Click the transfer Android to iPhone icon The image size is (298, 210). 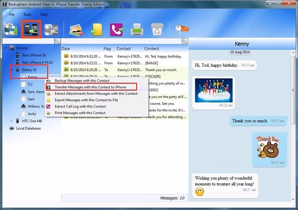(x=30, y=30)
